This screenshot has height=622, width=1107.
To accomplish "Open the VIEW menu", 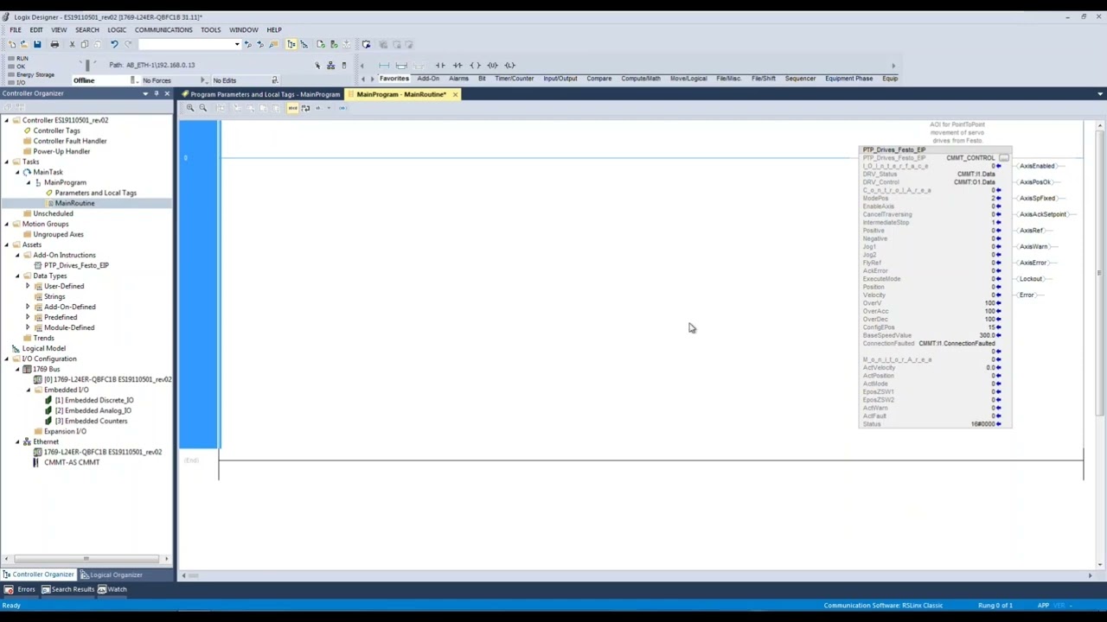I will coord(59,29).
